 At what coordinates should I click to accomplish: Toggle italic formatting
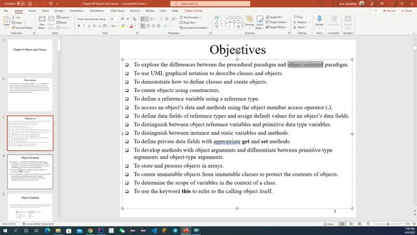coord(84,26)
